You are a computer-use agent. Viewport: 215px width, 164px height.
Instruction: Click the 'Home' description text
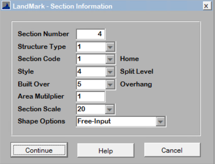point(129,59)
